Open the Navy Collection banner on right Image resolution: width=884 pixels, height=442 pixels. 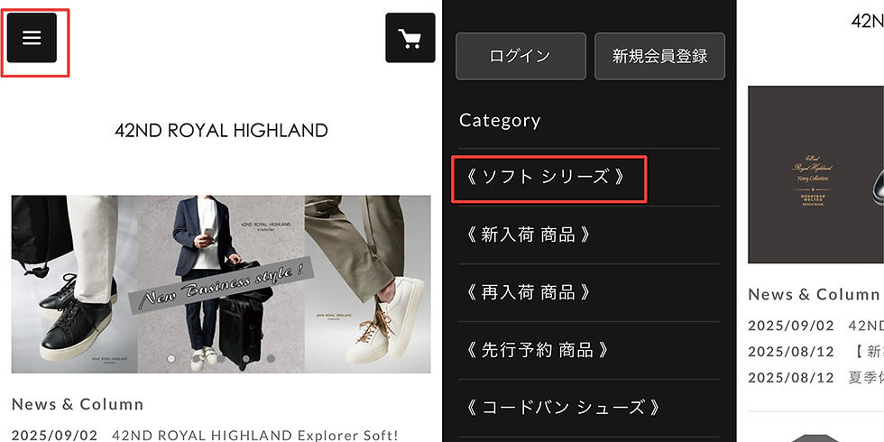pyautogui.click(x=815, y=174)
